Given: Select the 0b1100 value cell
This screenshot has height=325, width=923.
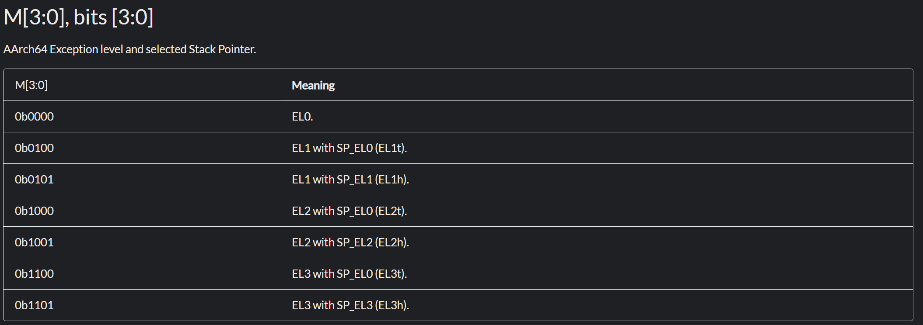Looking at the screenshot, I should [x=35, y=274].
